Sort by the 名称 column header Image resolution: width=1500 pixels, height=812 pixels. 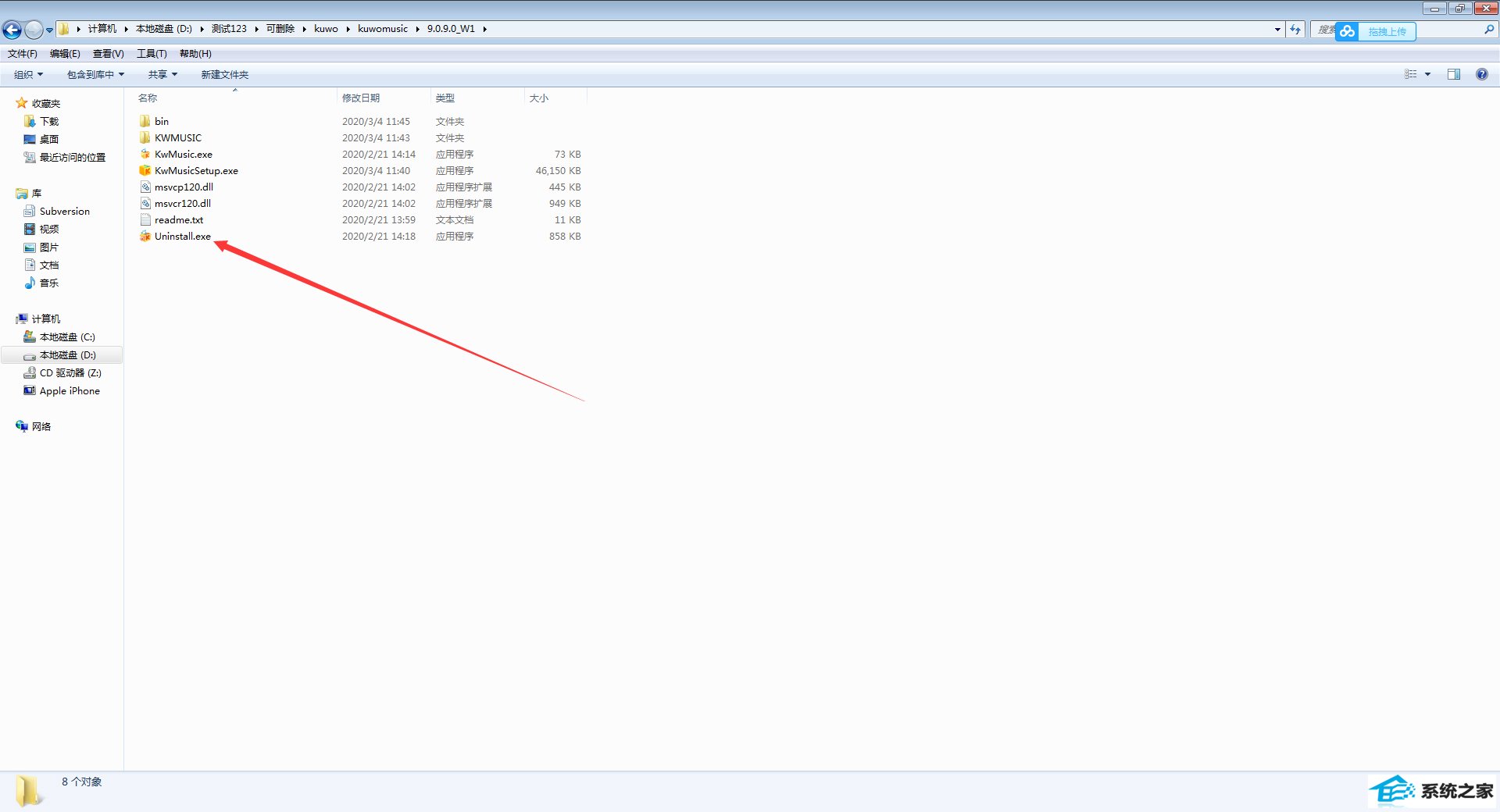pyautogui.click(x=148, y=98)
